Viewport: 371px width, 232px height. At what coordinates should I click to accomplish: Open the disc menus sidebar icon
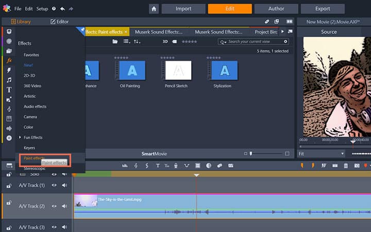click(9, 138)
